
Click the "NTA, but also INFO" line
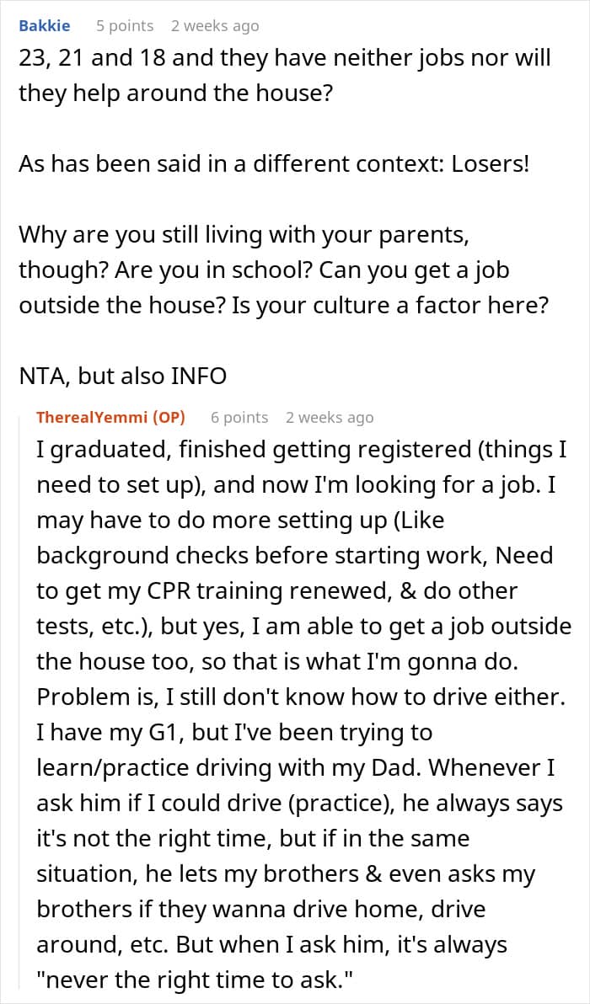pos(122,376)
